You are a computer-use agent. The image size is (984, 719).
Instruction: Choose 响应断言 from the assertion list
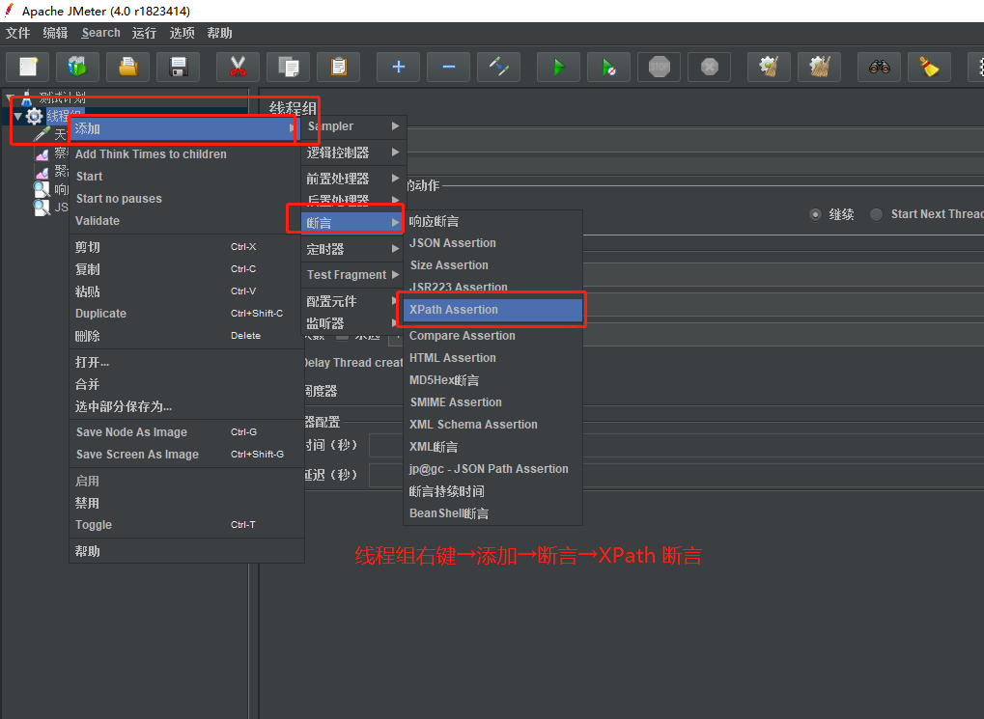pyautogui.click(x=492, y=221)
